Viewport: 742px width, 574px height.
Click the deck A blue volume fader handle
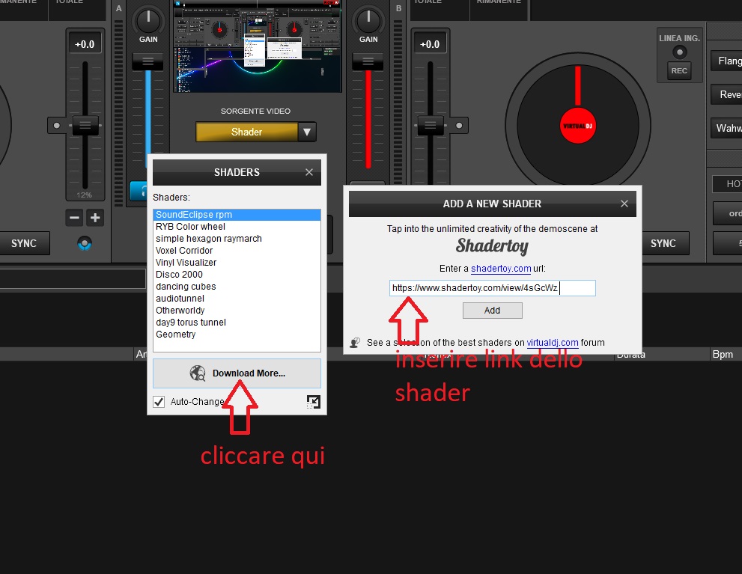[x=148, y=62]
